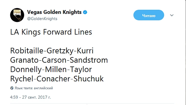Click the name Kurri in the tweet
186x105 pixels.
[x=85, y=51]
